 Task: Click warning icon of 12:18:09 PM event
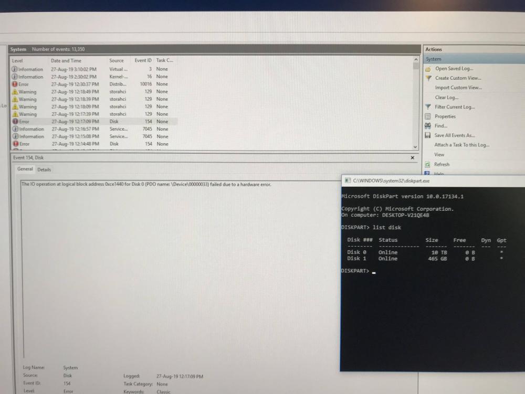tap(15, 107)
